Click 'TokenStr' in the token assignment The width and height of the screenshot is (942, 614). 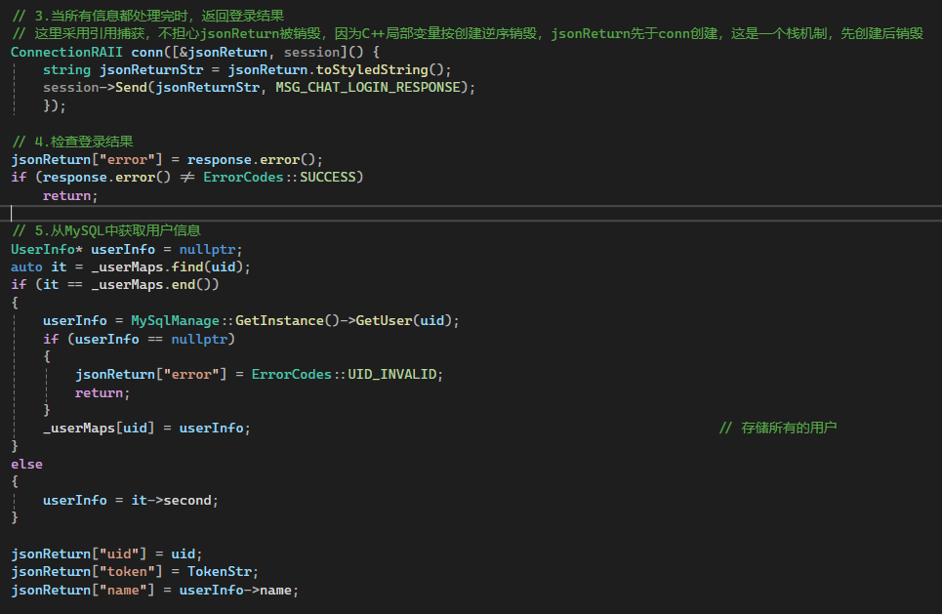(x=219, y=571)
